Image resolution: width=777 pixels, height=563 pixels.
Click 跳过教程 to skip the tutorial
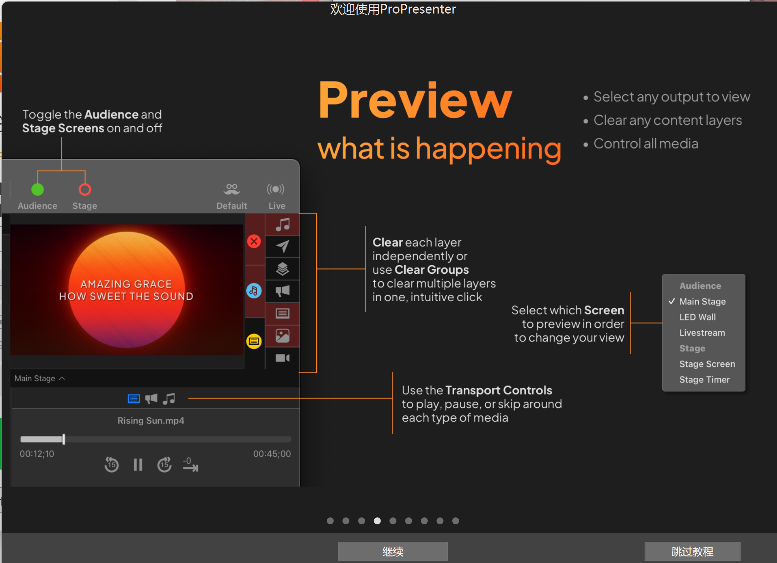click(692, 551)
